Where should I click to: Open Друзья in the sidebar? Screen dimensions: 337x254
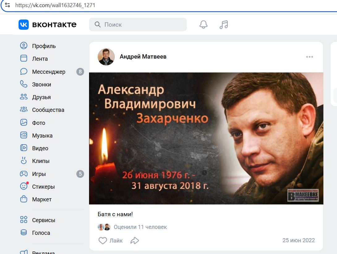pyautogui.click(x=41, y=97)
